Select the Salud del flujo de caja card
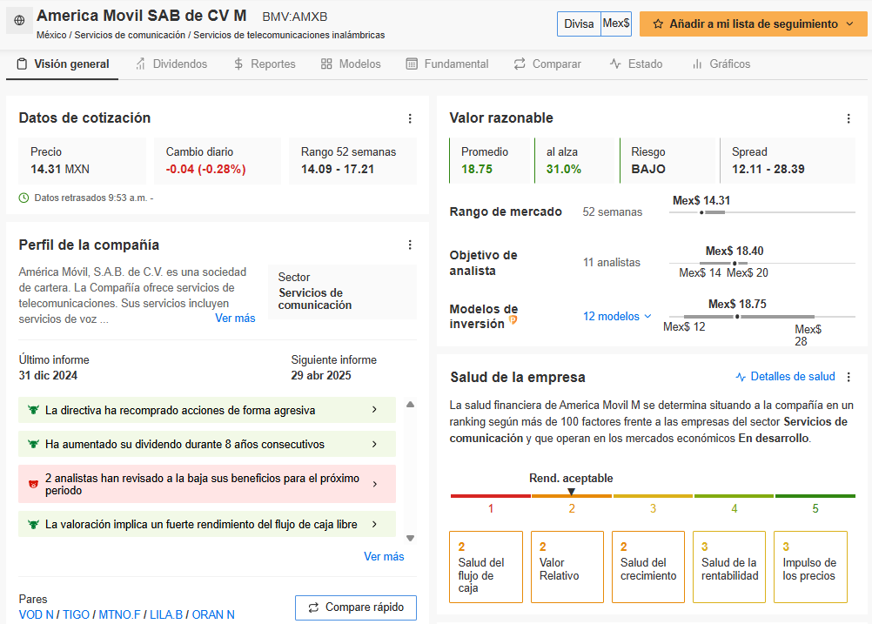 click(x=486, y=567)
